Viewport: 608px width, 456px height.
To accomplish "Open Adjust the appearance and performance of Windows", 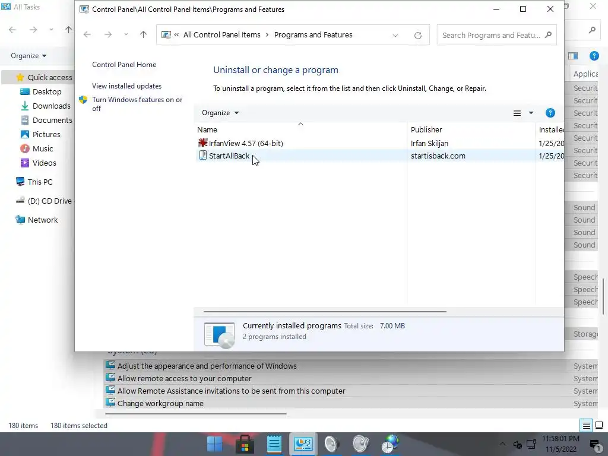I will (207, 366).
